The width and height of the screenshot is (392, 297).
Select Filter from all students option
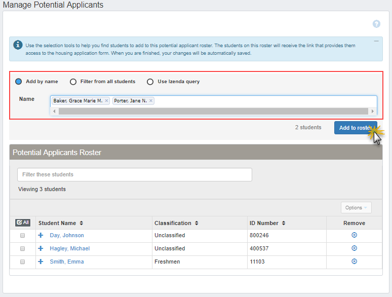coord(73,82)
